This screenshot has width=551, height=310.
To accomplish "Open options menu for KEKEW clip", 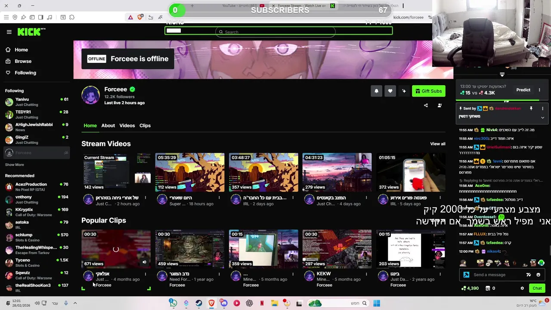I will click(366, 274).
